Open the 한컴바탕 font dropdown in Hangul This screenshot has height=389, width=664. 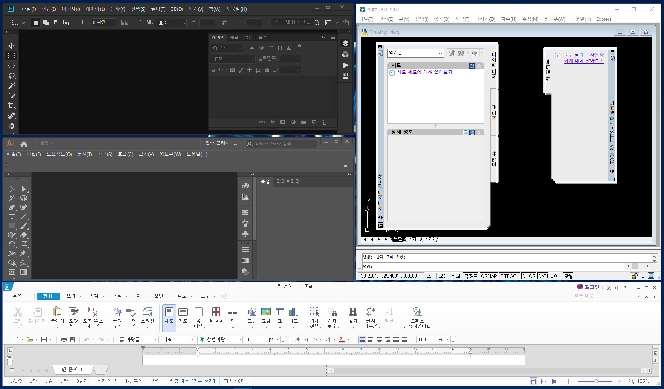pos(220,340)
